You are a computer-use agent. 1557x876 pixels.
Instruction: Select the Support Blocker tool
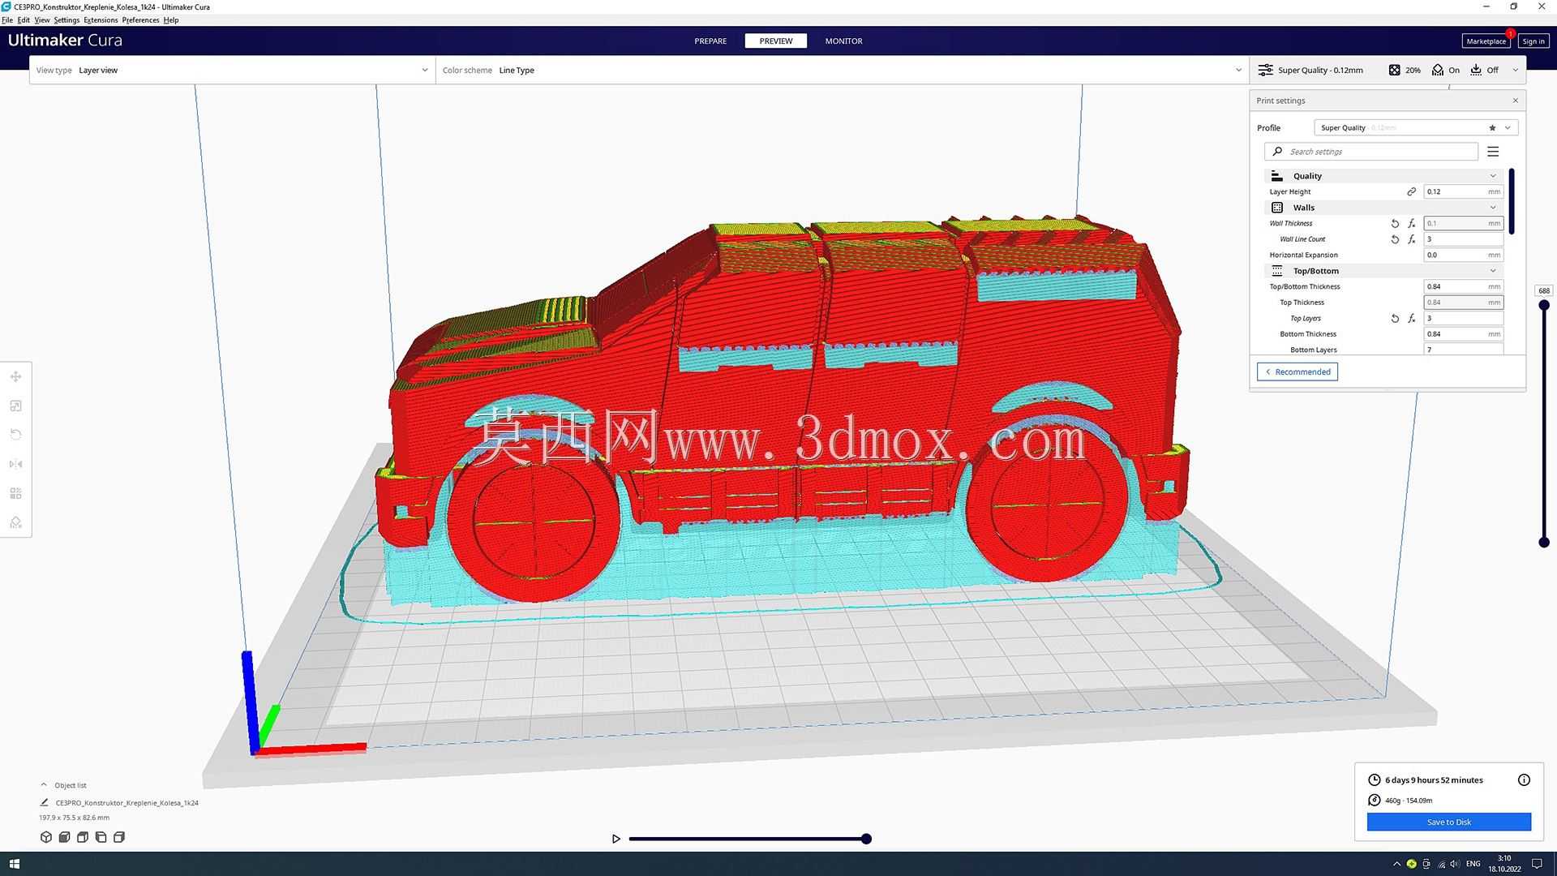point(15,522)
